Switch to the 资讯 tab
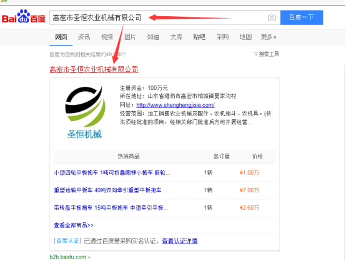 click(84, 37)
